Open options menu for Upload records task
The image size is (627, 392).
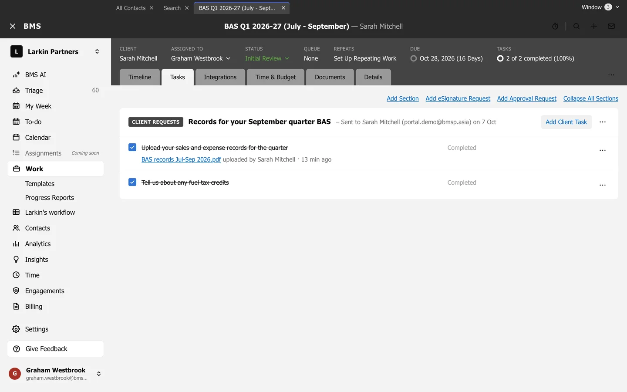[x=603, y=150]
